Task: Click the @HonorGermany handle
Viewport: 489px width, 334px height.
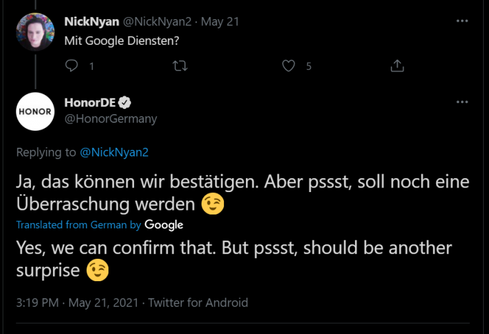Action: click(x=110, y=119)
